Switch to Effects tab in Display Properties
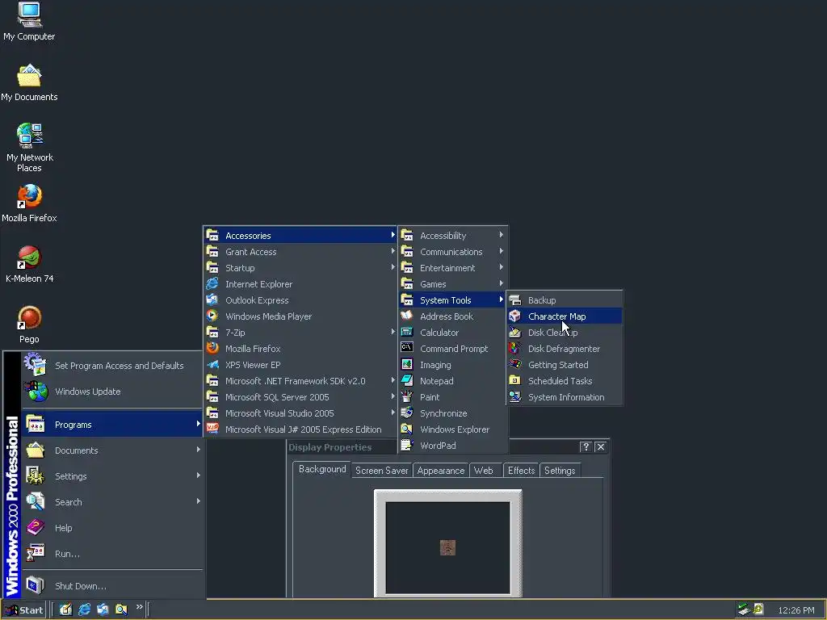Viewport: 827px width, 620px height. point(521,471)
